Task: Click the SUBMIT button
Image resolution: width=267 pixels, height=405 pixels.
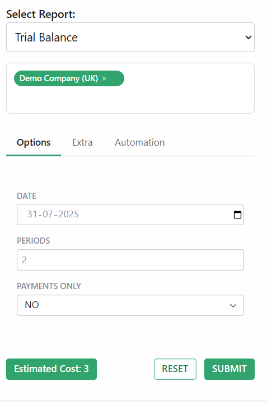Action: (229, 369)
